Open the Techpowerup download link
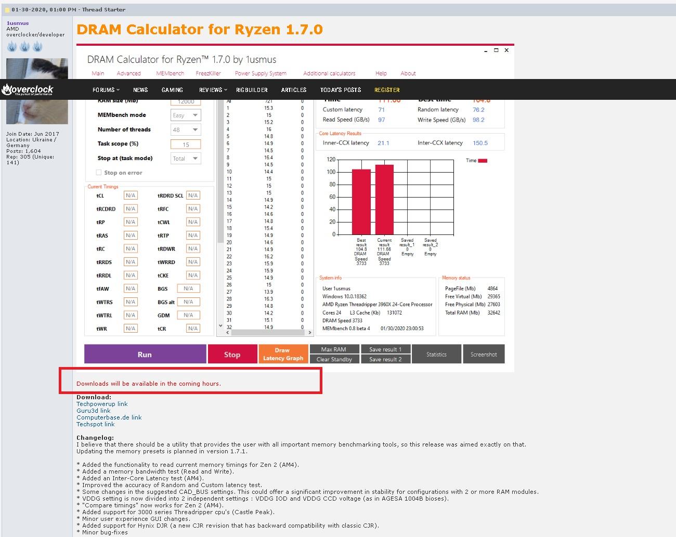 point(102,404)
